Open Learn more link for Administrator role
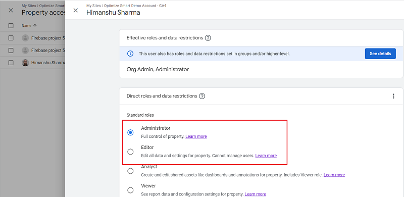404x197 pixels. click(x=196, y=136)
